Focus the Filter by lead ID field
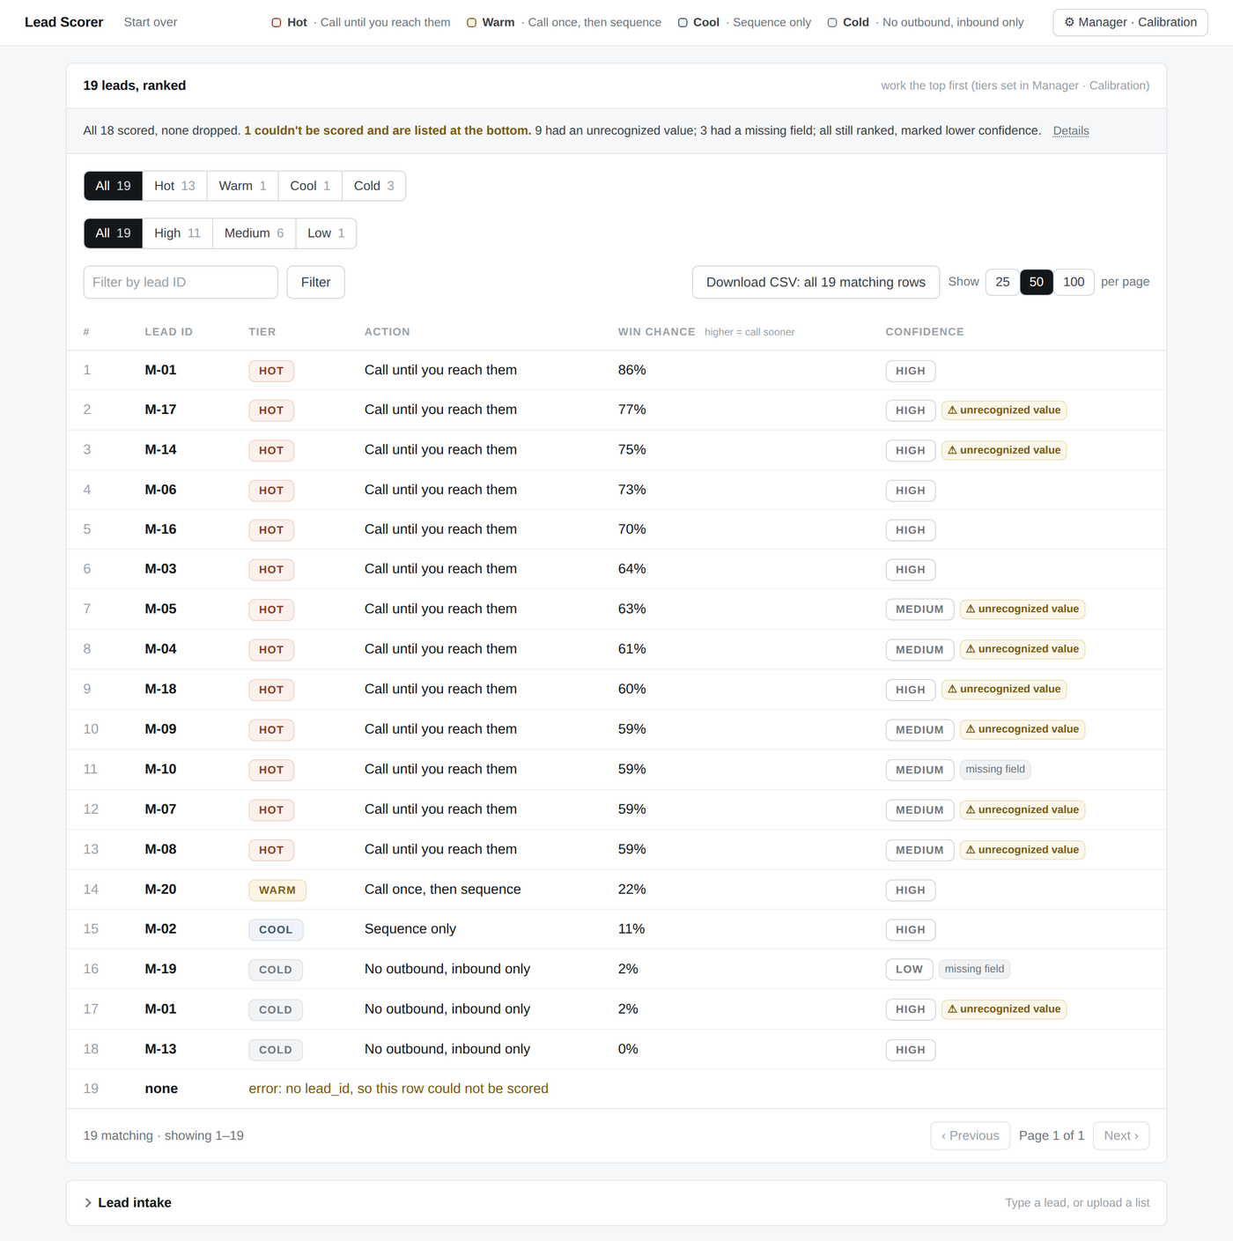The height and width of the screenshot is (1241, 1233). tap(181, 282)
